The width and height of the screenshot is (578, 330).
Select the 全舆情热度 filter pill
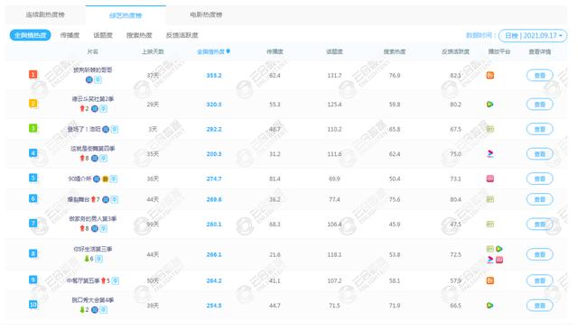click(x=30, y=35)
